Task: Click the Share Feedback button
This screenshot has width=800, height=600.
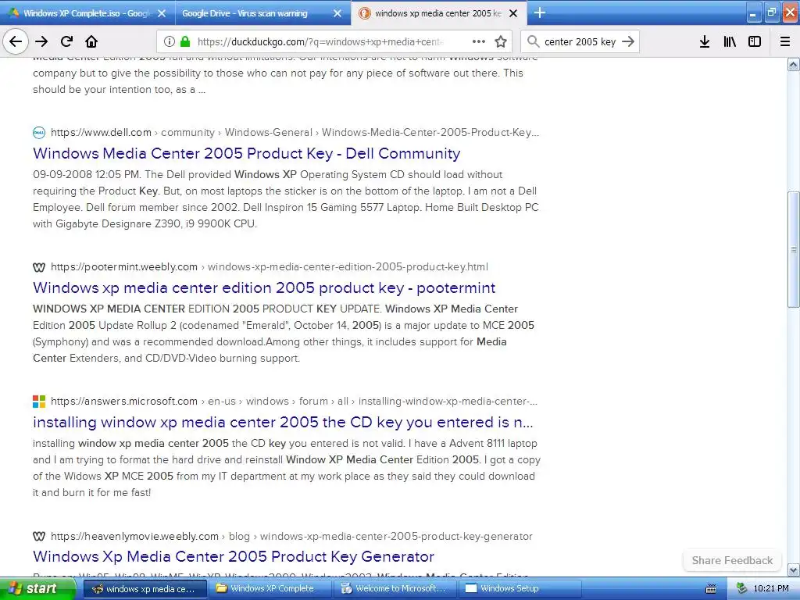Action: click(732, 560)
